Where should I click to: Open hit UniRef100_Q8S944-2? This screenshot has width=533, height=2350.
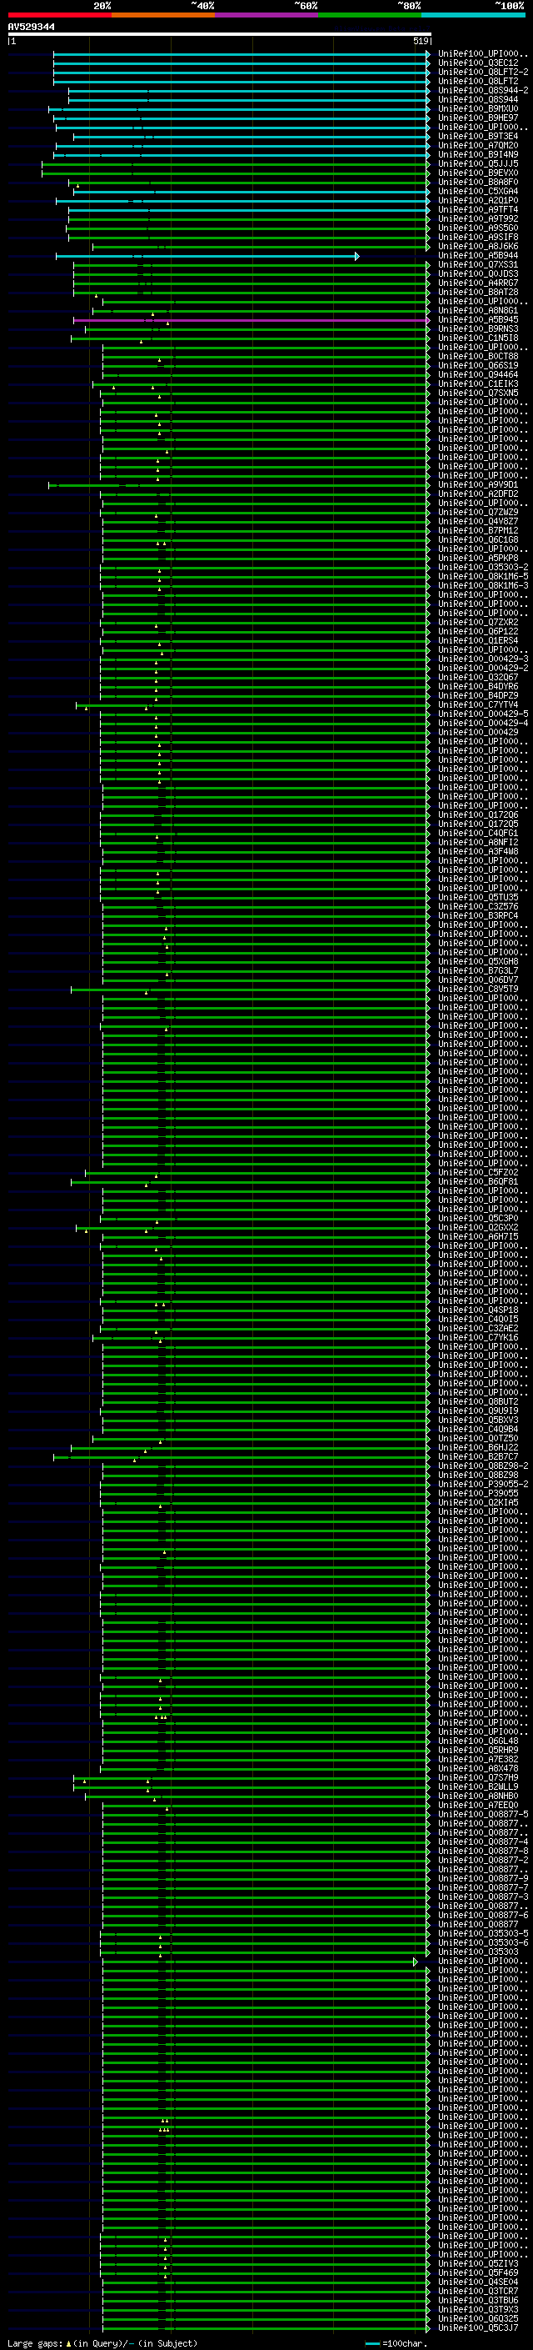click(x=483, y=91)
